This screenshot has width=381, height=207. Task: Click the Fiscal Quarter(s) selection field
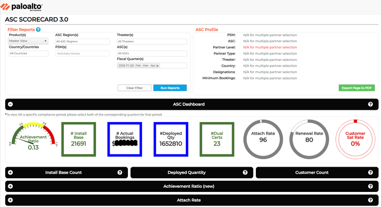152,65
